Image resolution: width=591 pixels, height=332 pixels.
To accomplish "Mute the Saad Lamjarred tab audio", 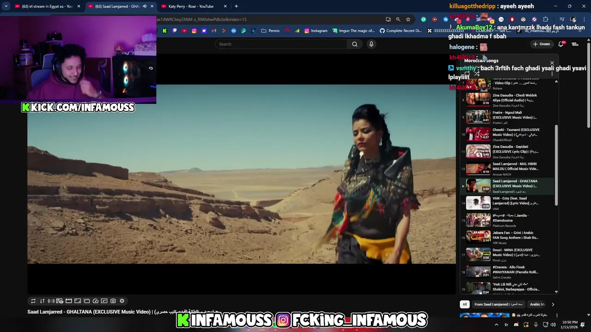I will coord(145,6).
